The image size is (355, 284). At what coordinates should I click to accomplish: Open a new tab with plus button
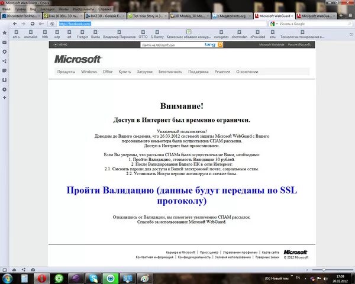coord(341,16)
